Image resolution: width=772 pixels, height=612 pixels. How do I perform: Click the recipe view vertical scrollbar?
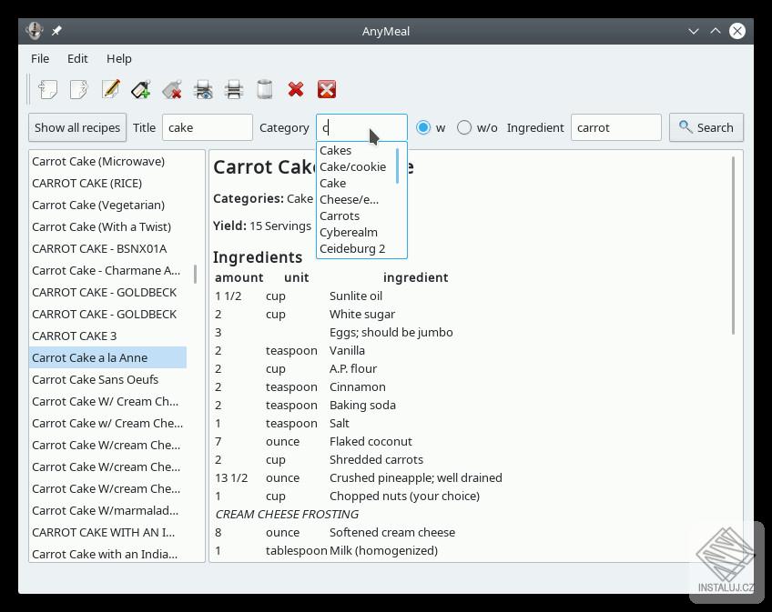tap(733, 245)
